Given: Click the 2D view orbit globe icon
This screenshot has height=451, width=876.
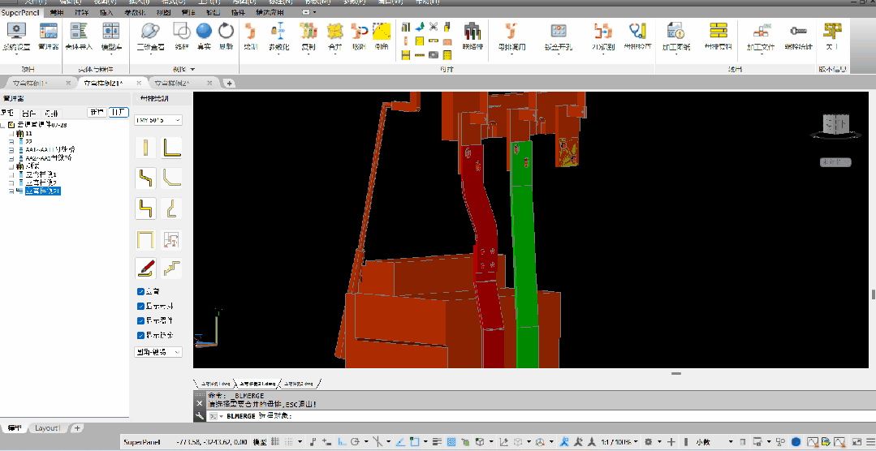Looking at the screenshot, I should [150, 31].
